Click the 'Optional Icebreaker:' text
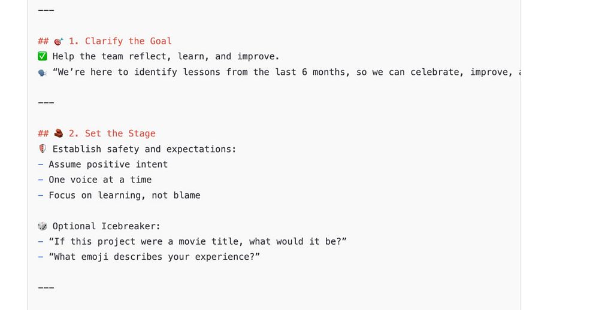599x310 pixels. 106,226
